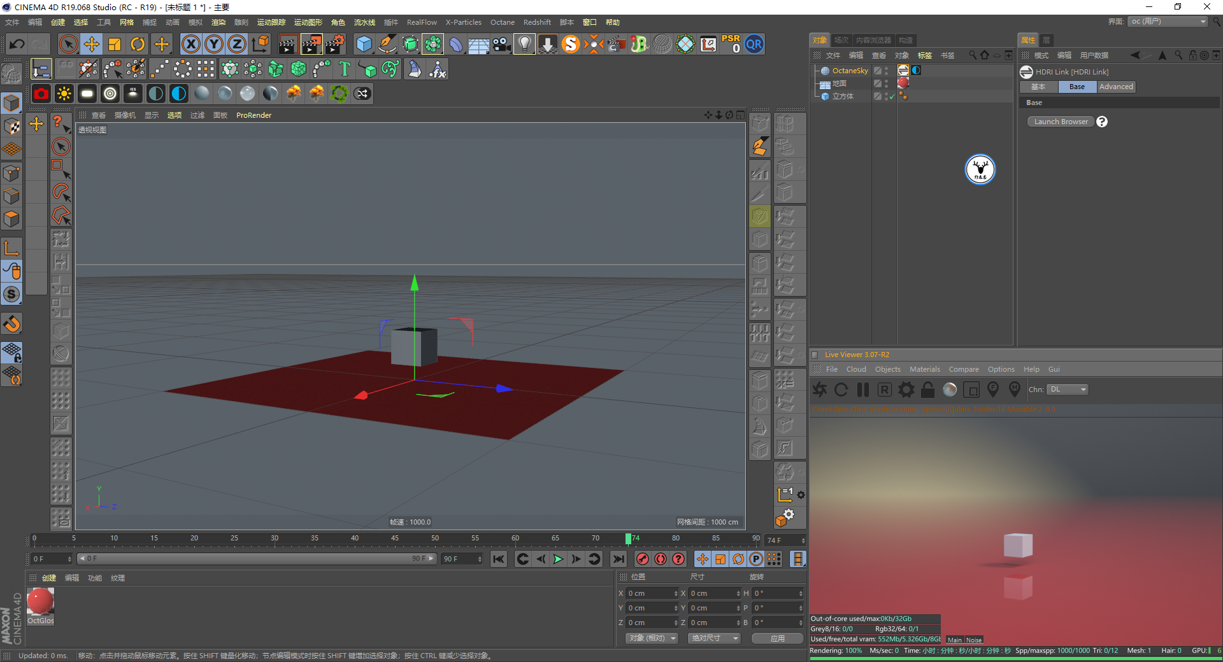This screenshot has height=662, width=1223.
Task: Toggle the Y axis lock
Action: tap(214, 44)
